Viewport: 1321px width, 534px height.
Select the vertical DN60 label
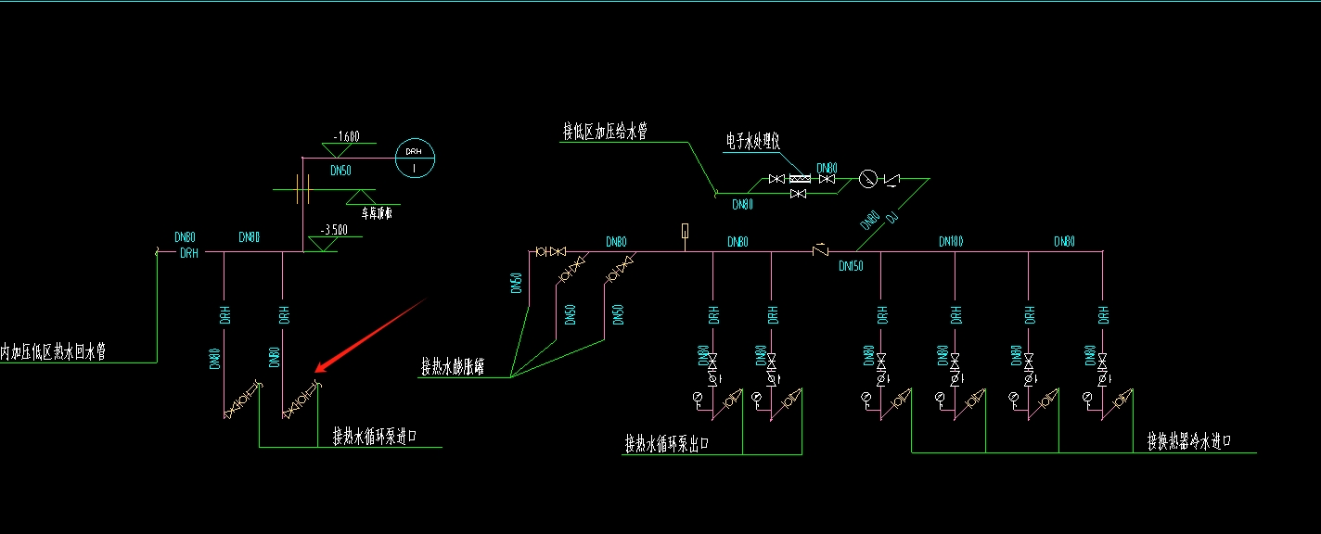pos(517,283)
